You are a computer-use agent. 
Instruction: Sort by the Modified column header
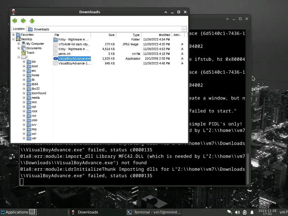click(156, 35)
